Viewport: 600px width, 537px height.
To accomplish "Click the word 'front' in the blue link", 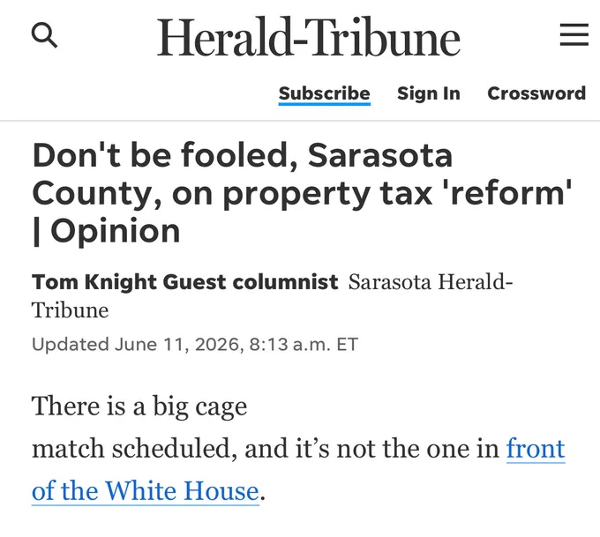I will point(536,448).
